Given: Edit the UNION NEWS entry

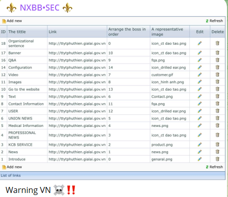Looking at the screenshot, I should 200,118.
